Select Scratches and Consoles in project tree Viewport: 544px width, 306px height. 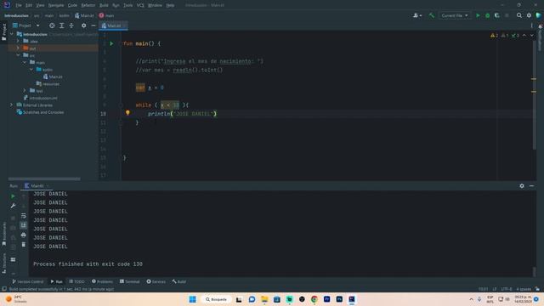point(40,112)
